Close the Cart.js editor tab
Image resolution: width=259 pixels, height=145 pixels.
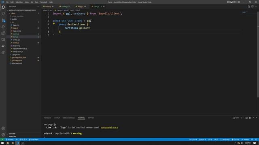(104, 6)
